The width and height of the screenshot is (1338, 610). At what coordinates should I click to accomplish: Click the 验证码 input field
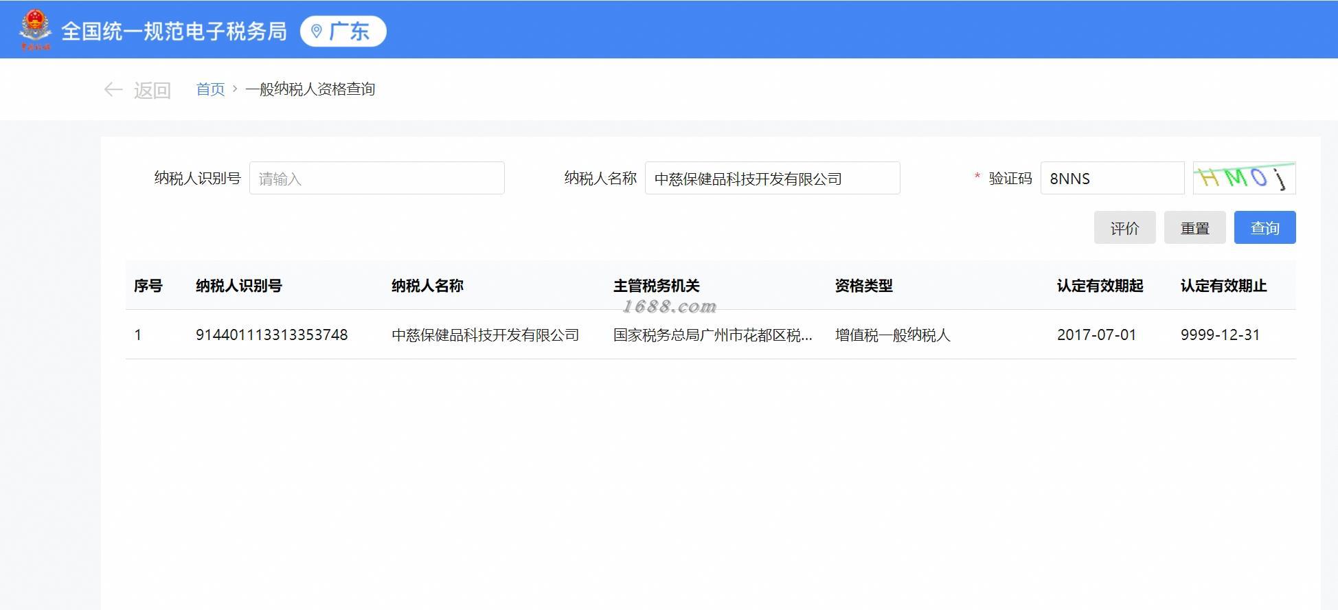[1113, 178]
